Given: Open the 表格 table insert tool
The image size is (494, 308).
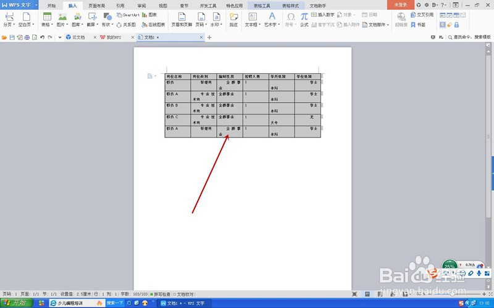Looking at the screenshot, I should (x=47, y=20).
